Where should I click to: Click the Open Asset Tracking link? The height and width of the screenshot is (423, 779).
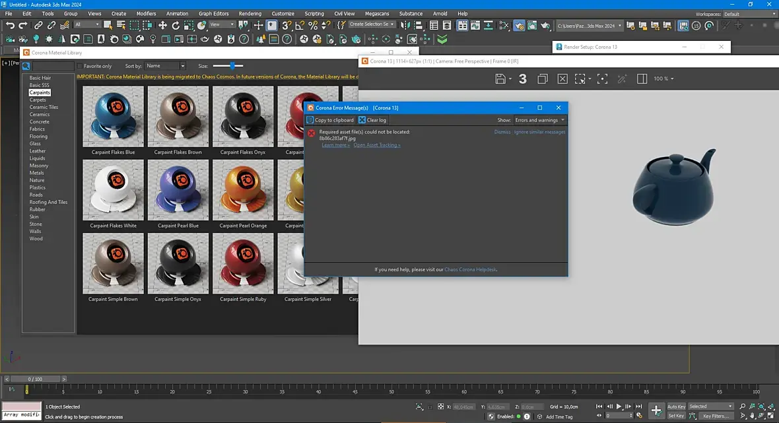pos(377,145)
